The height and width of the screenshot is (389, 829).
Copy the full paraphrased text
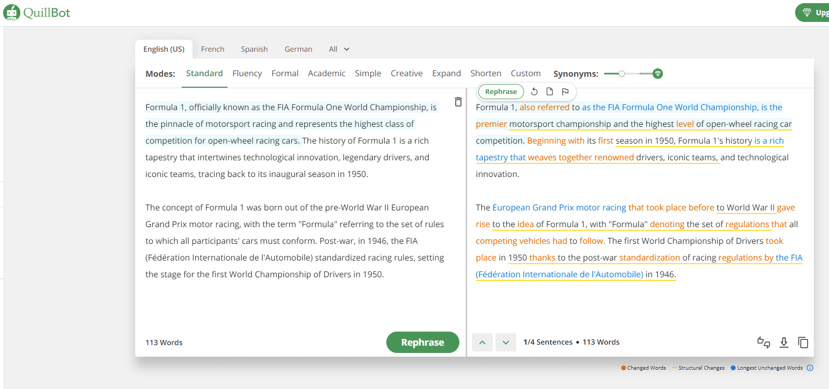click(803, 342)
